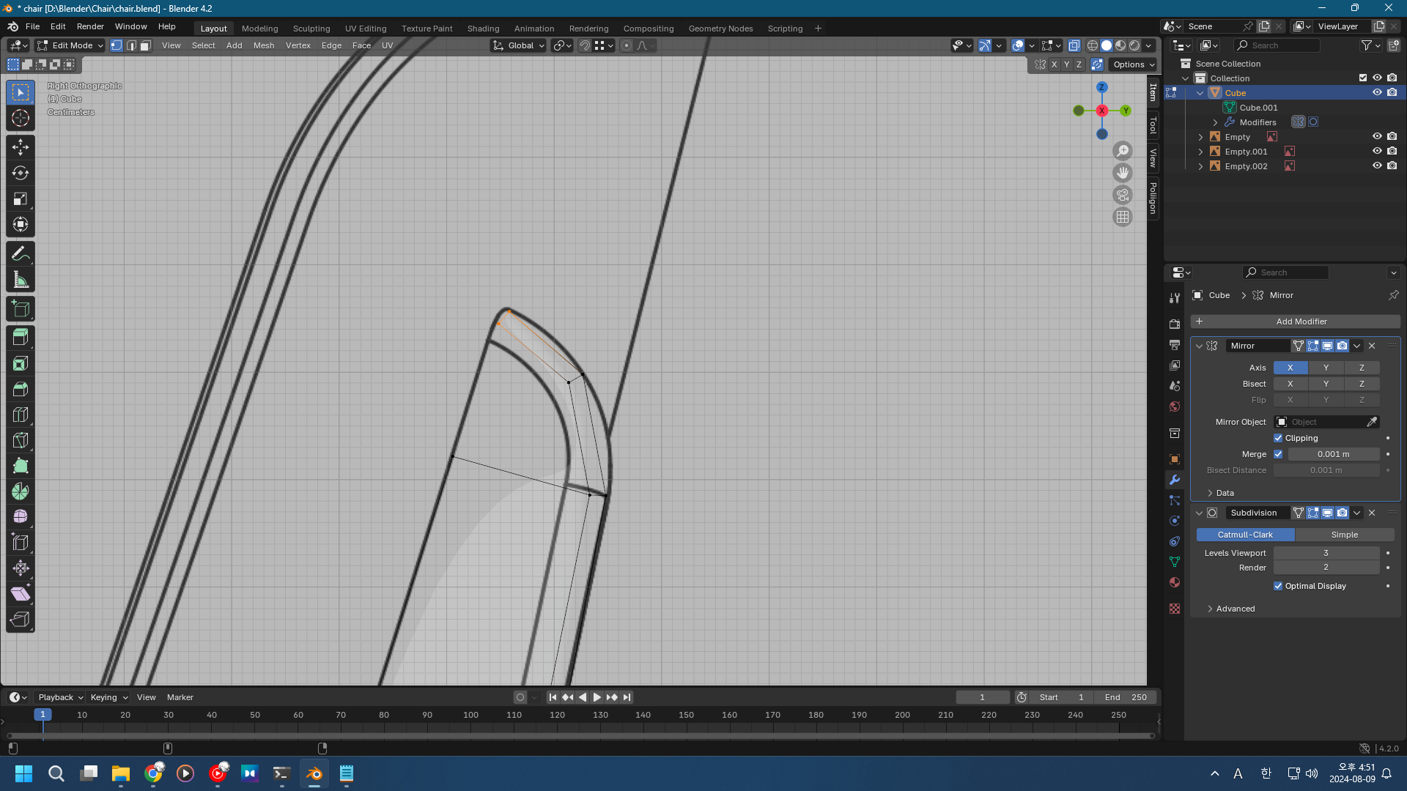Click the zoom viewport gizmo icon

(1123, 151)
